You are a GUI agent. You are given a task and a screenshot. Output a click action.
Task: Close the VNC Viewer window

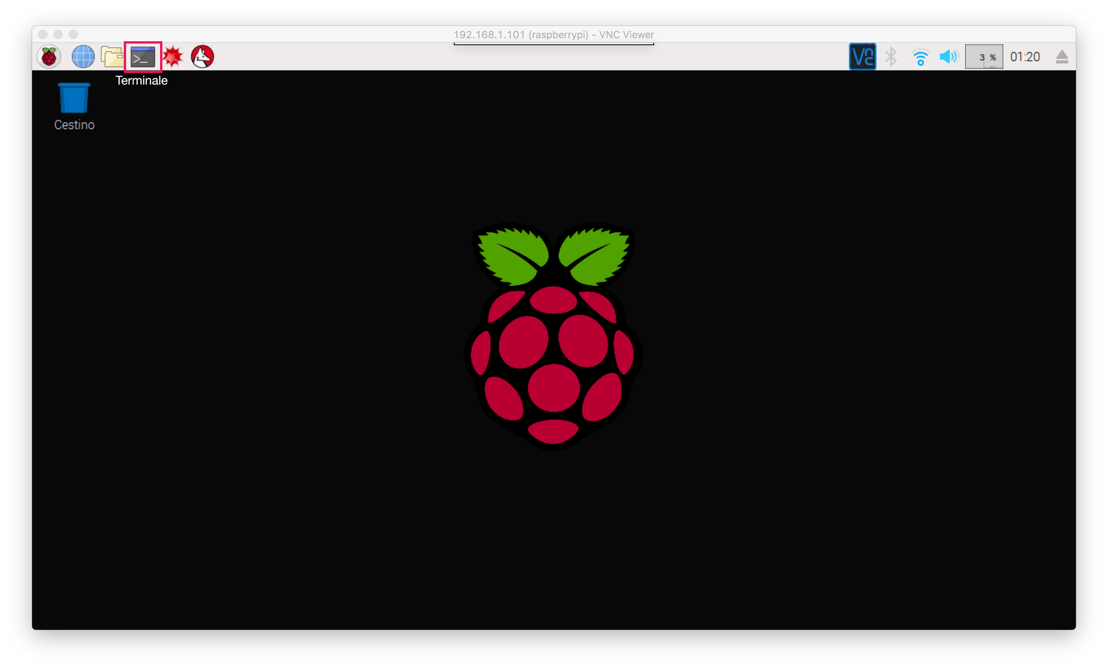43,34
